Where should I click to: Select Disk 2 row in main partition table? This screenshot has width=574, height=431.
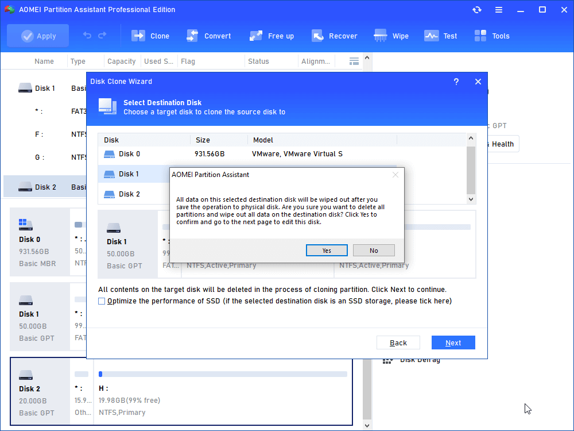click(45, 187)
